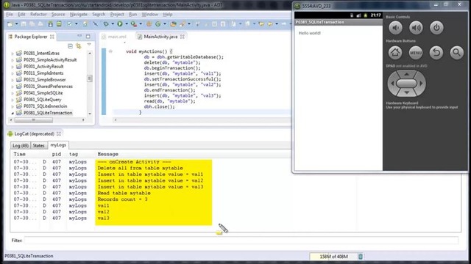Toggle Link with Editor in Package Explorer
The width and height of the screenshot is (471, 264).
[x=79, y=46]
